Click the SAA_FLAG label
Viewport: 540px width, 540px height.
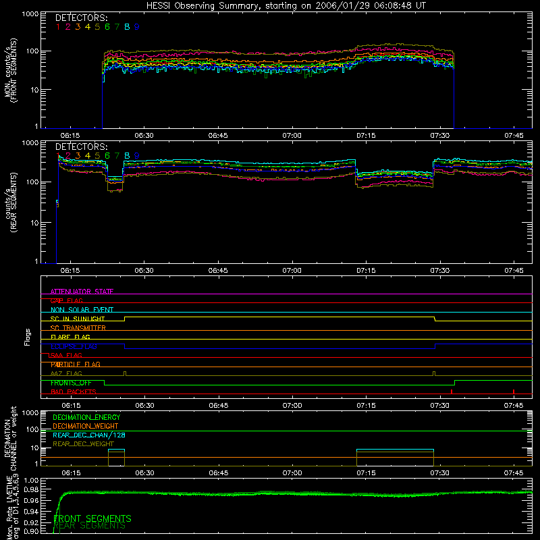(66, 355)
